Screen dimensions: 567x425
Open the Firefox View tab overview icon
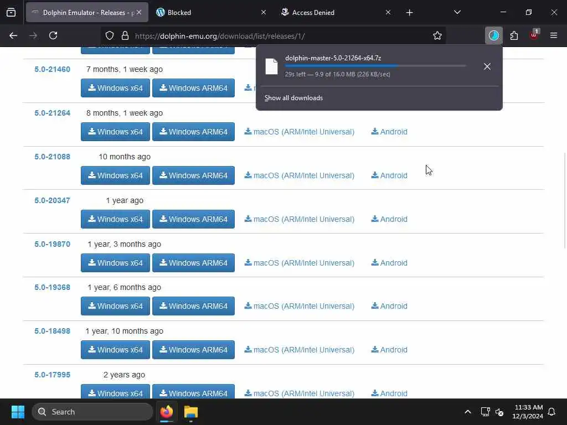tap(11, 12)
